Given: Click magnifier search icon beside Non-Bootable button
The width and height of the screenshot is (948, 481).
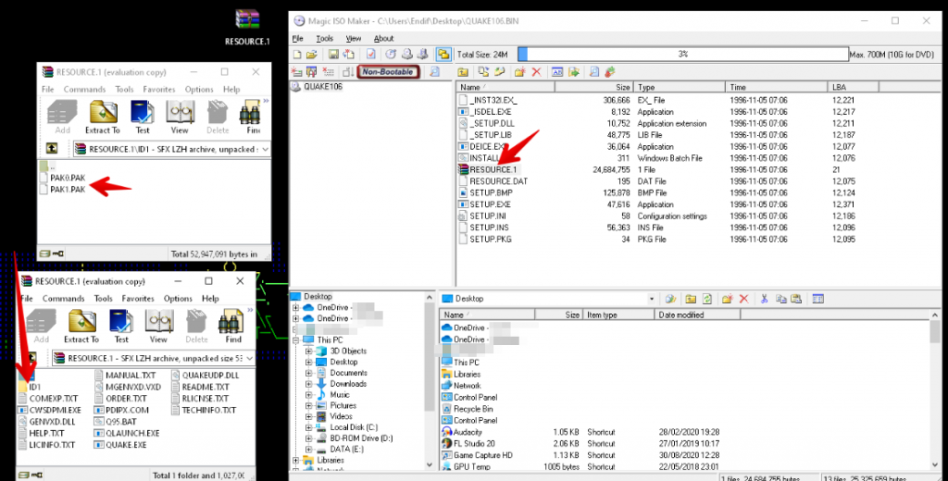Looking at the screenshot, I should pyautogui.click(x=434, y=72).
